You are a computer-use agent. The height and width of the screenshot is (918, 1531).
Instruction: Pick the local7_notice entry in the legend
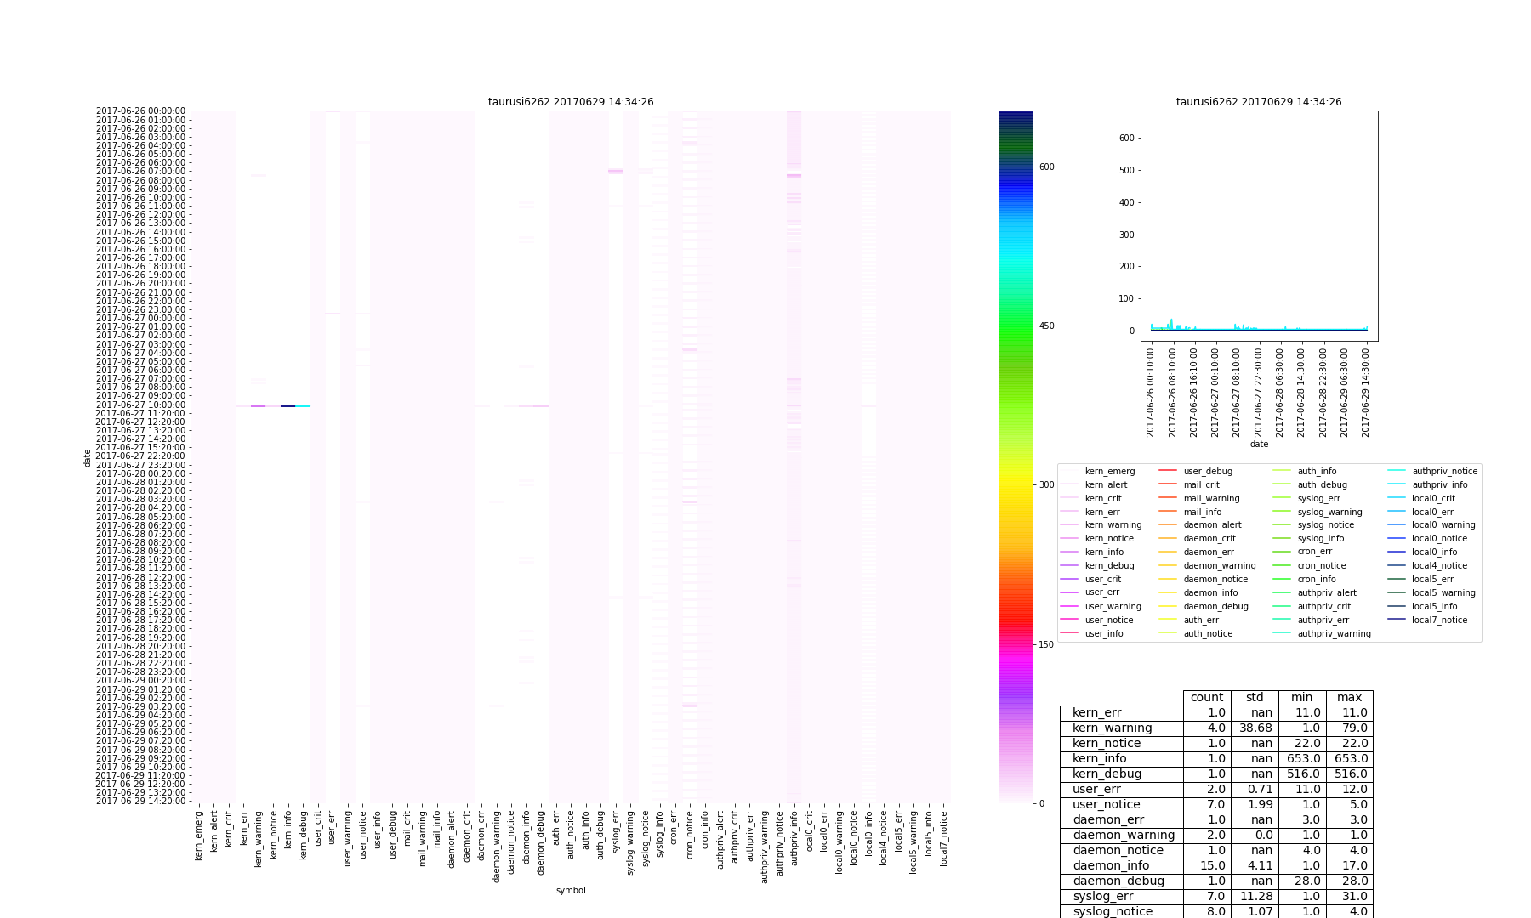[x=1439, y=620]
